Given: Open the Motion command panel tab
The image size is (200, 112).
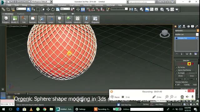Looking at the screenshot, I should click(x=188, y=26).
